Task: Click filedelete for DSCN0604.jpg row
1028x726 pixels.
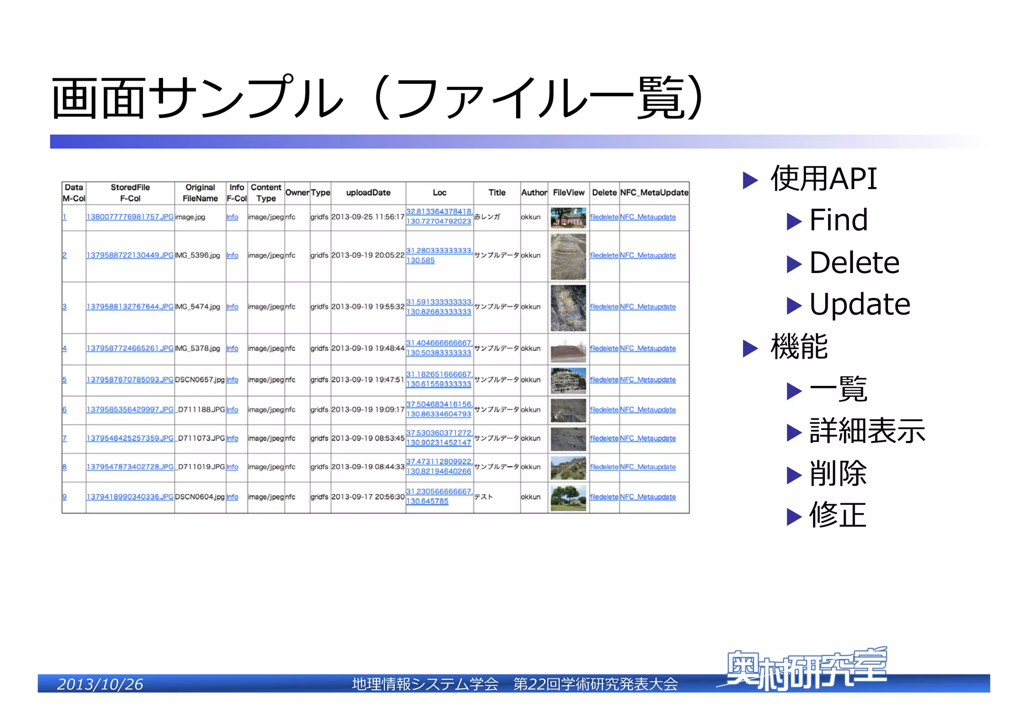Action: click(604, 497)
